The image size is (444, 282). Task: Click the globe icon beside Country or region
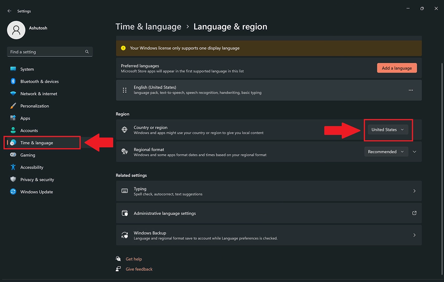(124, 130)
